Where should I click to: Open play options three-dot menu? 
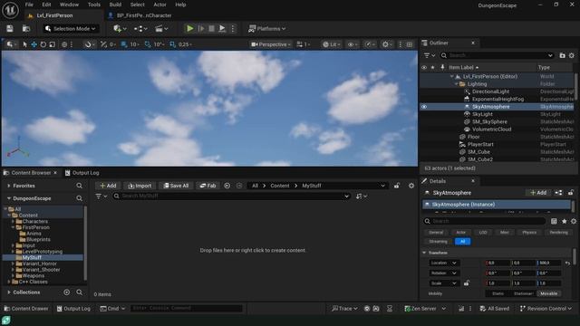pos(233,28)
